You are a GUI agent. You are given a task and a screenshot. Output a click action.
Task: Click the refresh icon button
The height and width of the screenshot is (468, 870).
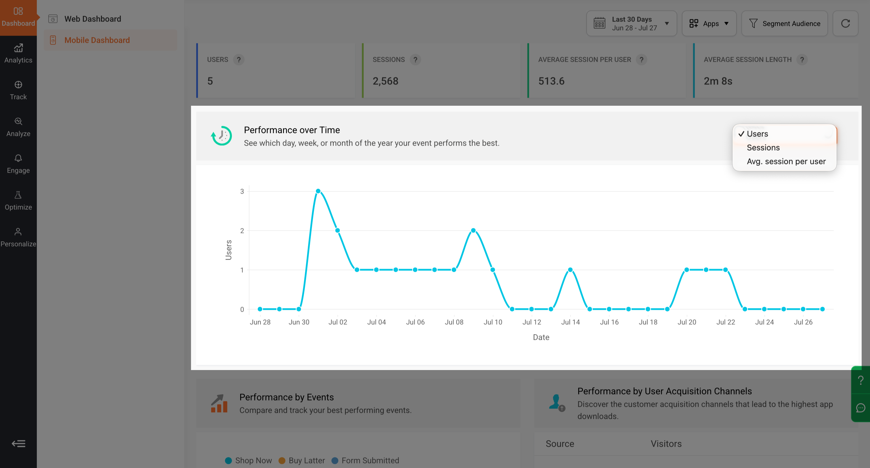[x=845, y=23]
